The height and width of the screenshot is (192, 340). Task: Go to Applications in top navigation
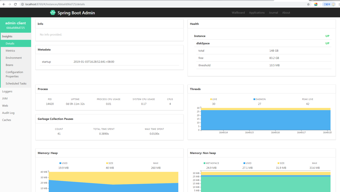257,13
